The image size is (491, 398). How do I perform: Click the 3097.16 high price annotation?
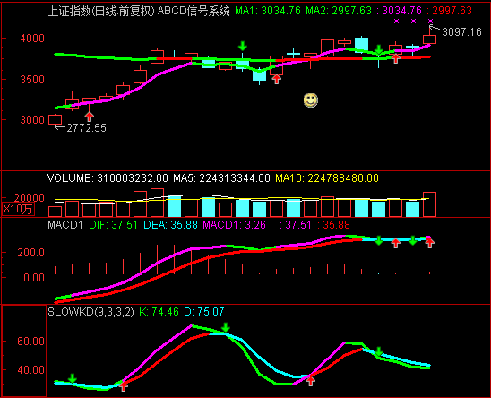(461, 32)
